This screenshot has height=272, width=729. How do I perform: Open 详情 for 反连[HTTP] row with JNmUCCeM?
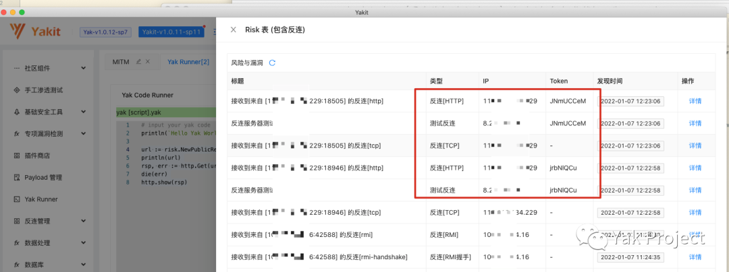tap(695, 101)
